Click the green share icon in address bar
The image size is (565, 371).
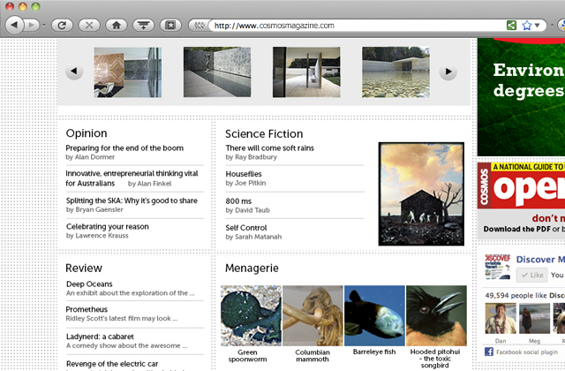click(511, 26)
